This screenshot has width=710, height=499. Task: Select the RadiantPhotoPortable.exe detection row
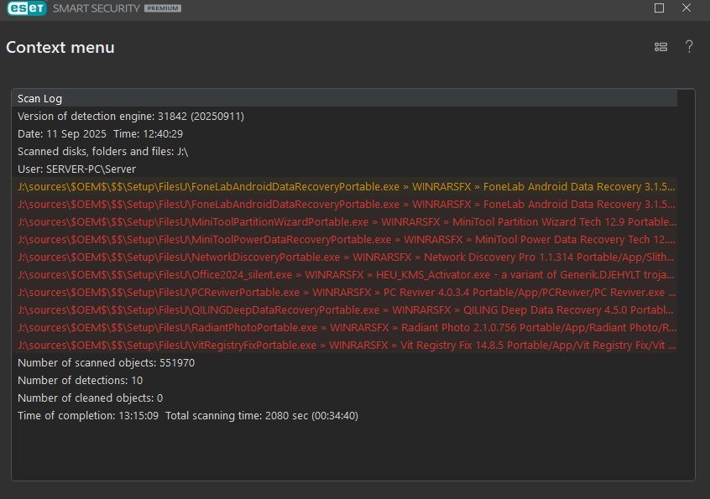(x=345, y=328)
